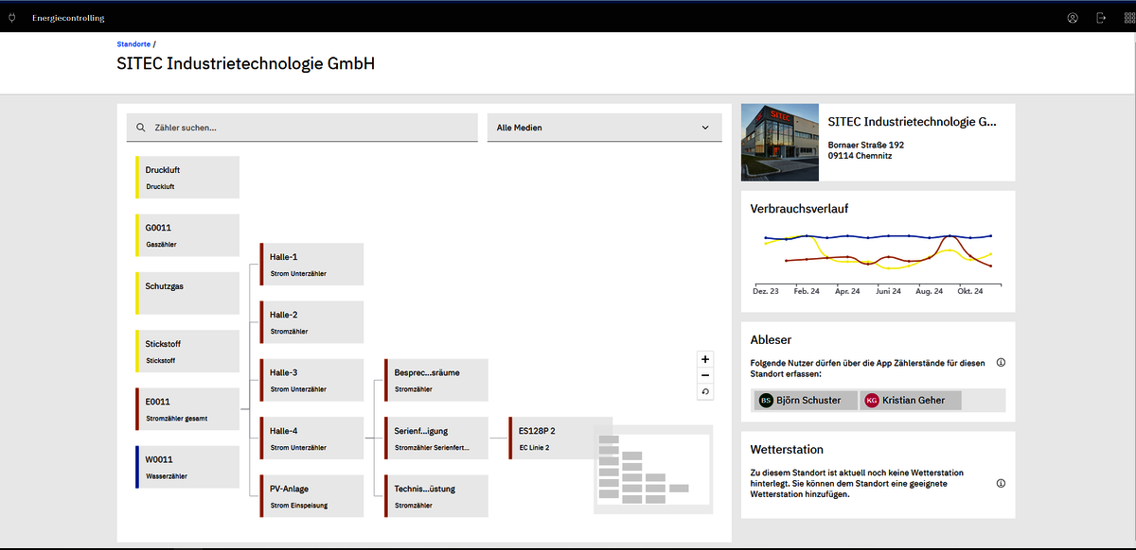Viewport: 1136px width, 550px height.
Task: Click the search magnifier icon
Action: [x=141, y=128]
